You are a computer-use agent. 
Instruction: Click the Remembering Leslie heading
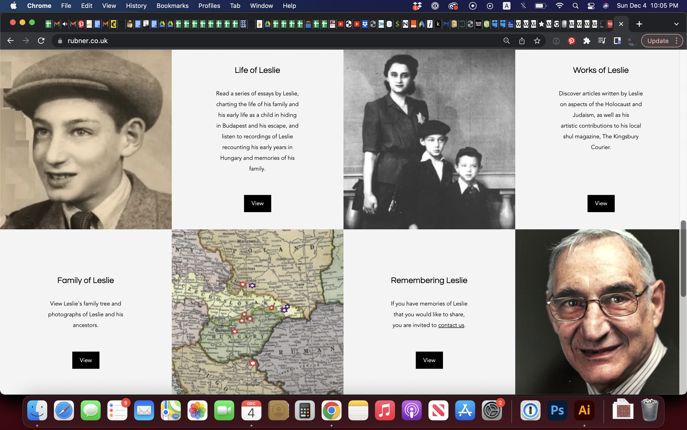tap(429, 280)
